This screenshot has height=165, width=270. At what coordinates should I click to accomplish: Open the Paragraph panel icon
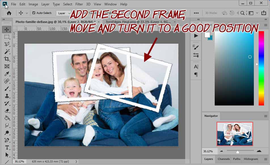196,75
